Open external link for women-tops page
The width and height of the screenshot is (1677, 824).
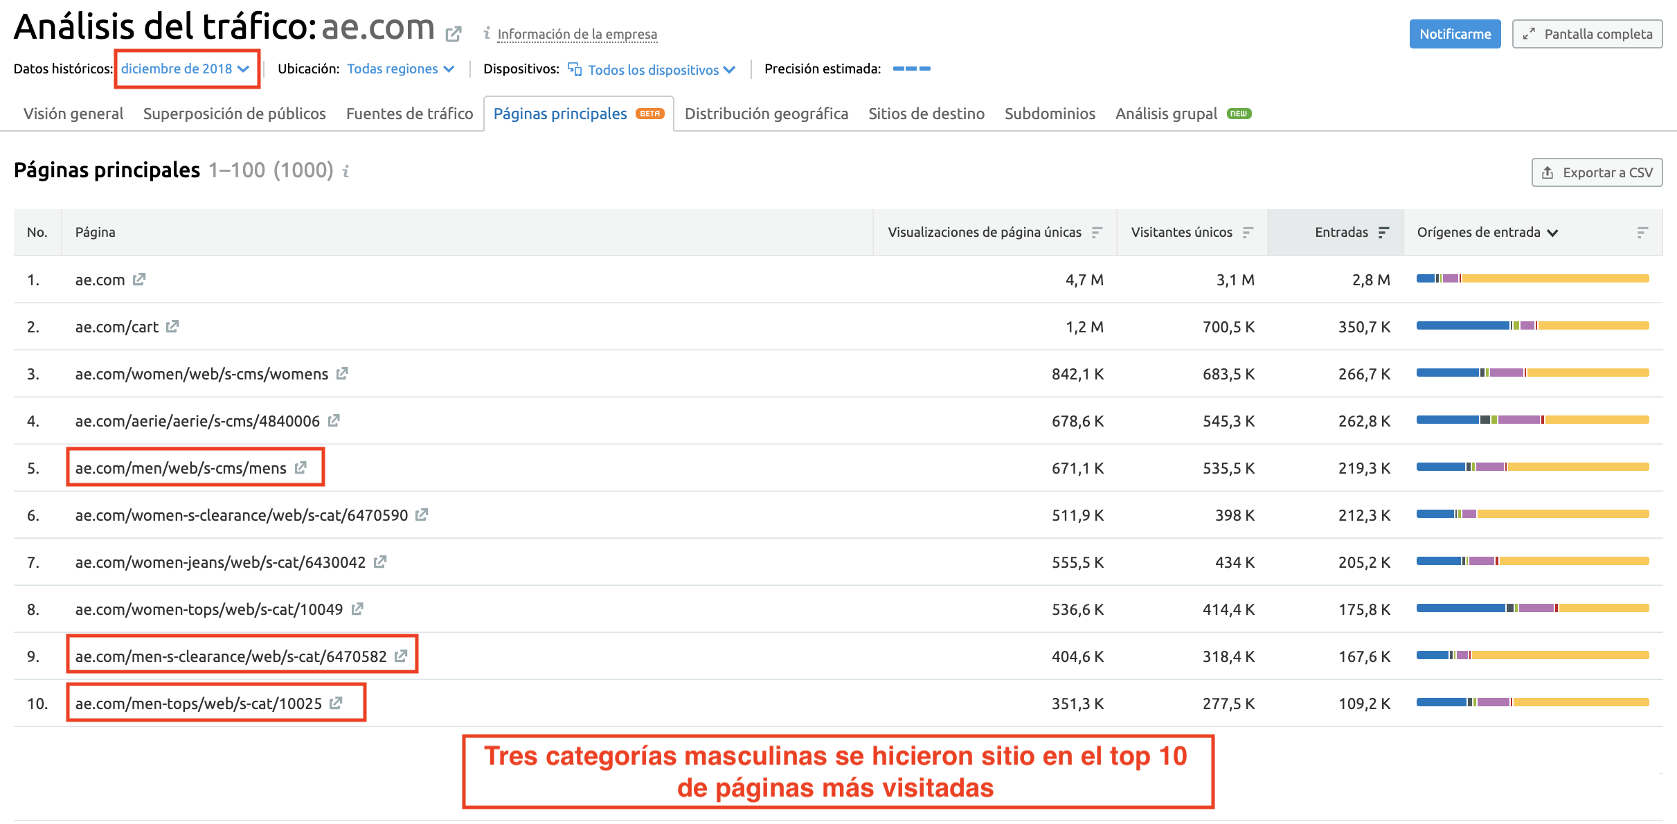click(357, 609)
